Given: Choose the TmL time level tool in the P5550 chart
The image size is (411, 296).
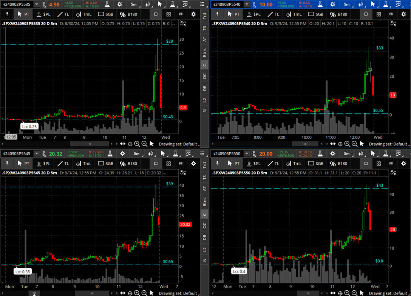Looking at the screenshot, I should pos(294,163).
